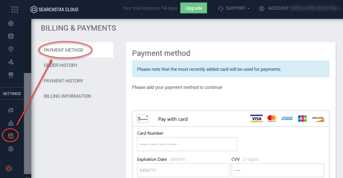Open the billing card icon in sidebar

(11, 136)
